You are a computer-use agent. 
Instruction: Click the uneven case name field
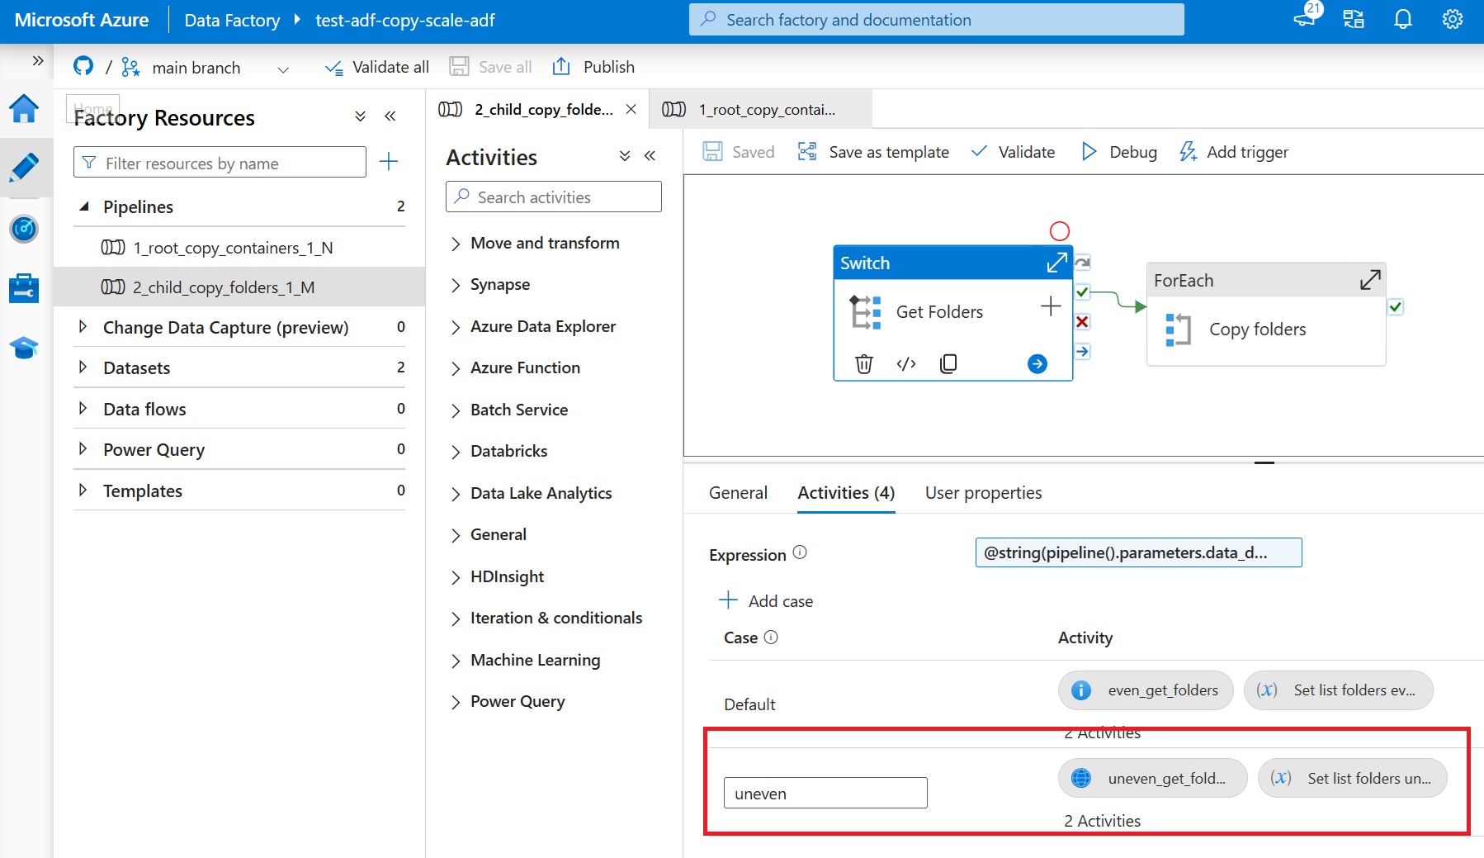click(x=825, y=793)
